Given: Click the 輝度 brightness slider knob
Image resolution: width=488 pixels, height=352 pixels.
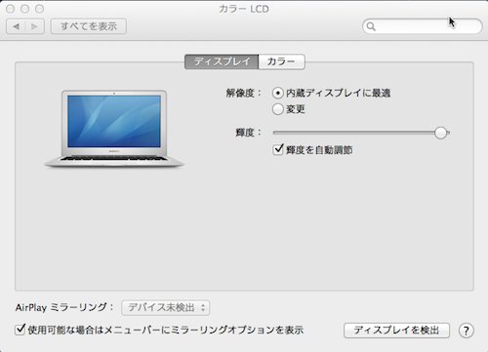Looking at the screenshot, I should [440, 133].
